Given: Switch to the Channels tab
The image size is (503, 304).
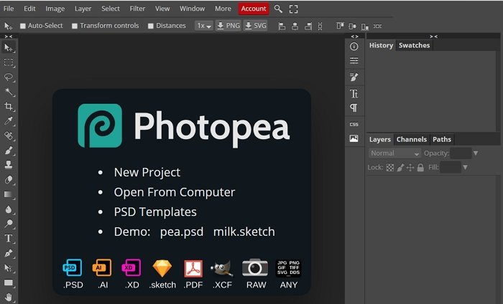Looking at the screenshot, I should pos(411,139).
